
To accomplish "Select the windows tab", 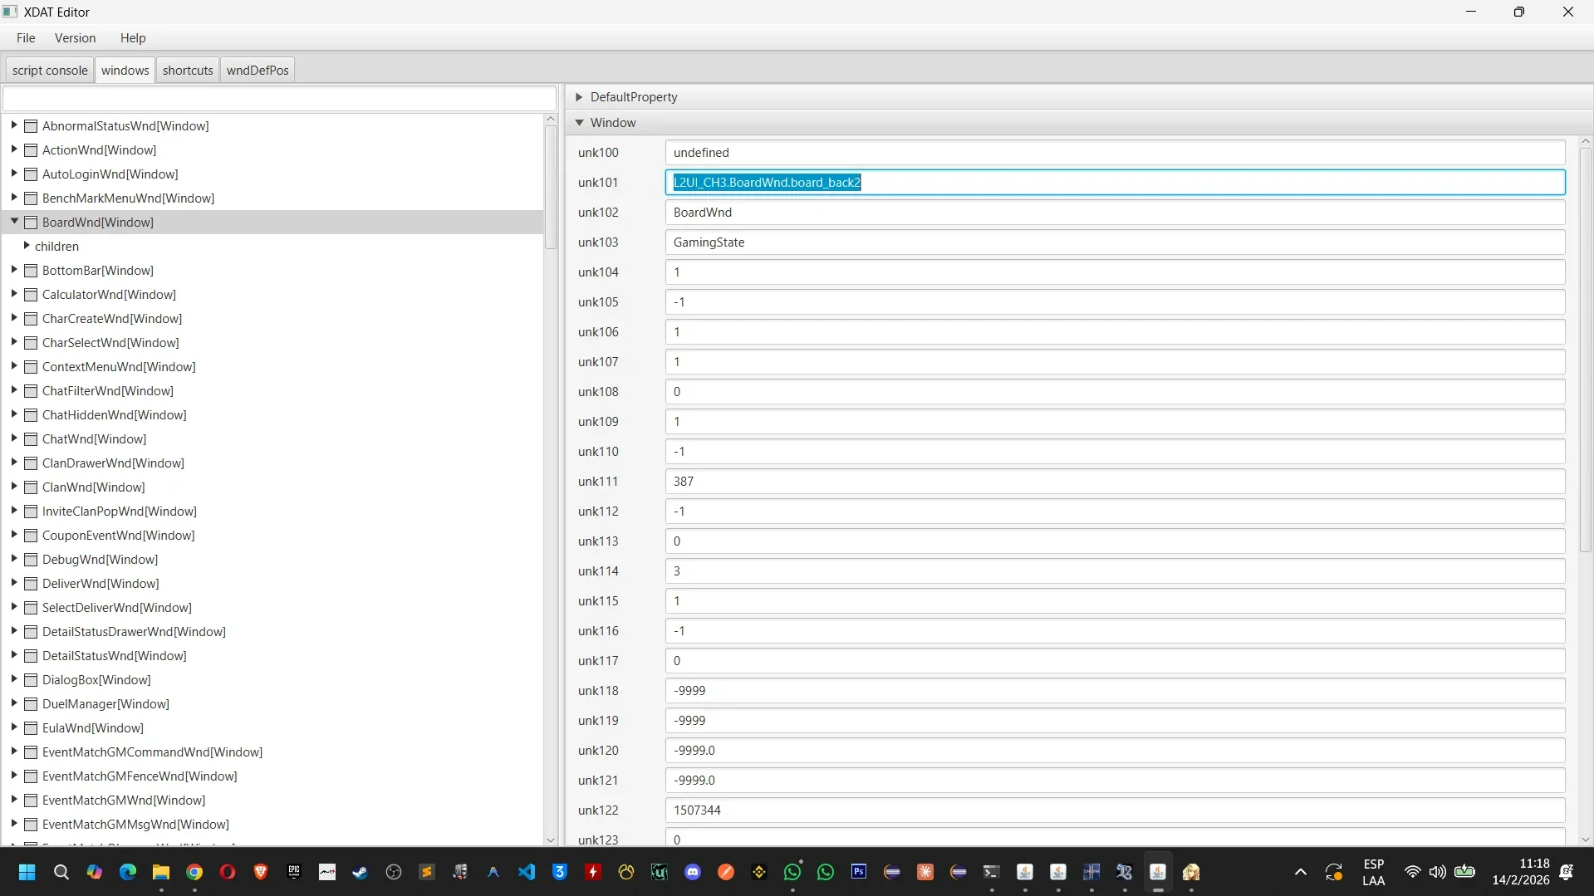I will (x=125, y=71).
